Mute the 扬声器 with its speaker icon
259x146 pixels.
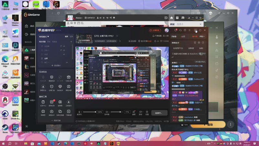click(x=107, y=112)
